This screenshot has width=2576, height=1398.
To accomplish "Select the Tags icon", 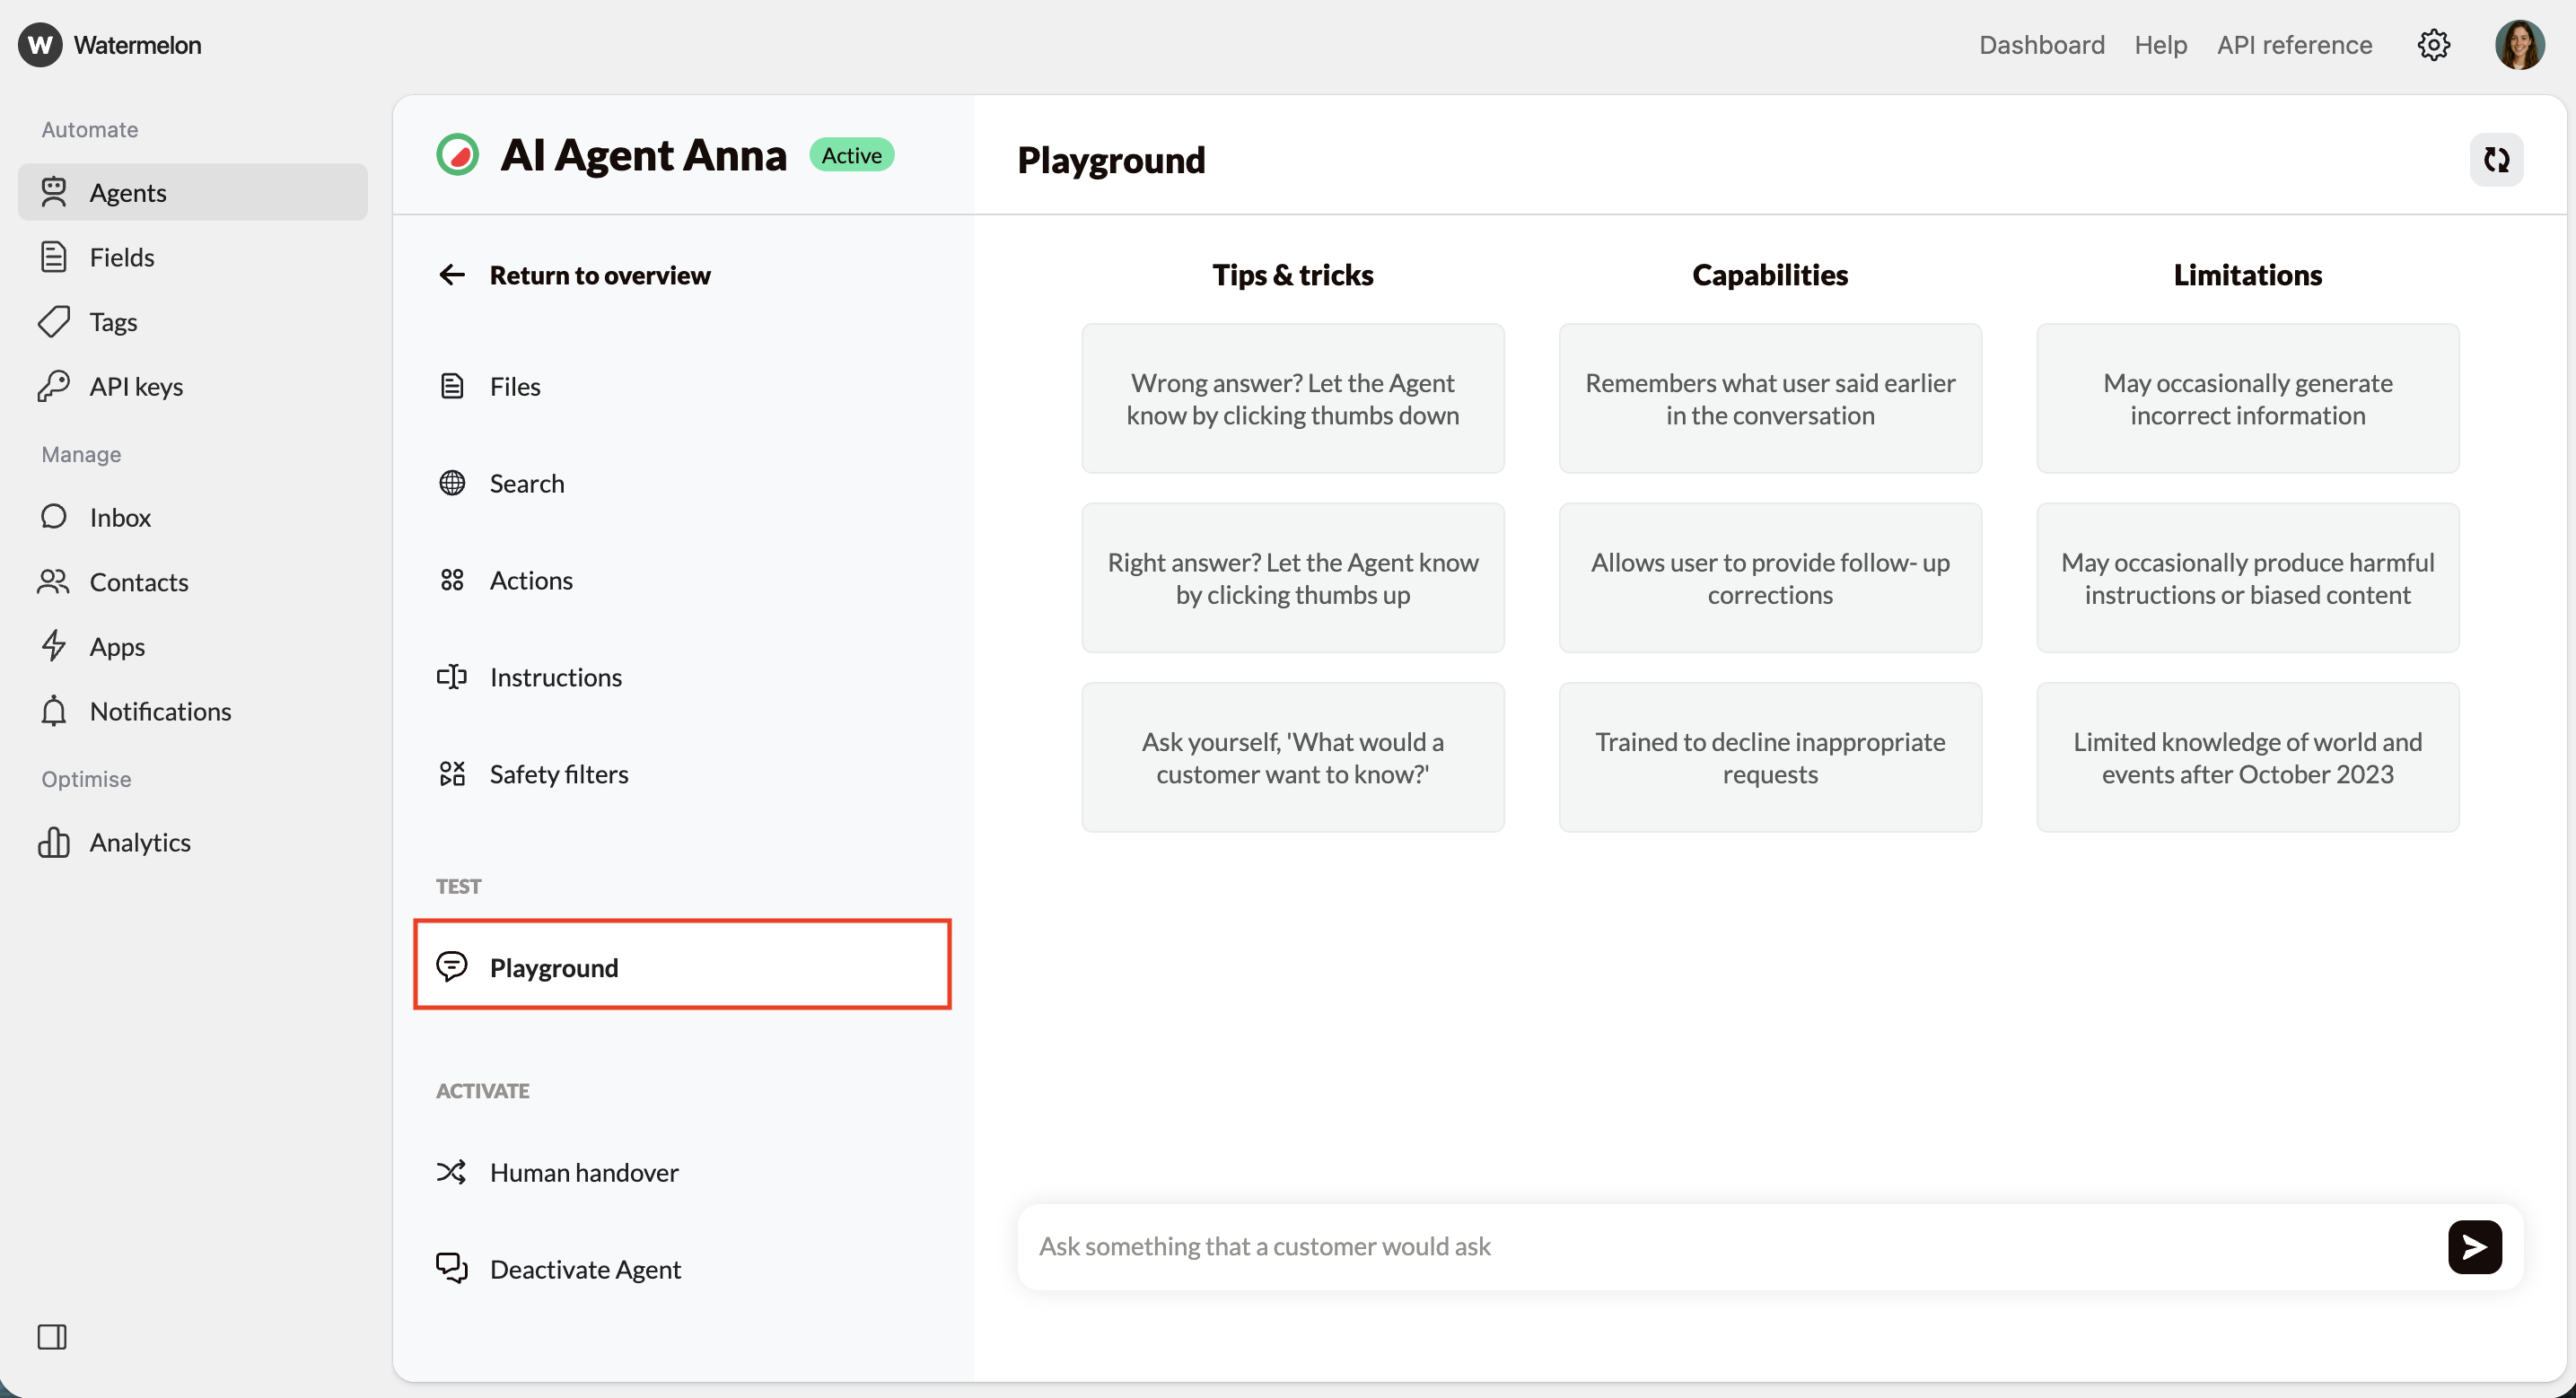I will coord(56,321).
